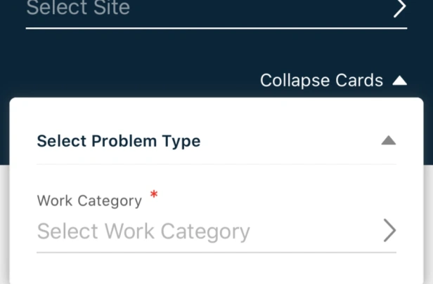Tap the Select Site right chevron
Screen dimensions: 433x284
tap(399, 8)
